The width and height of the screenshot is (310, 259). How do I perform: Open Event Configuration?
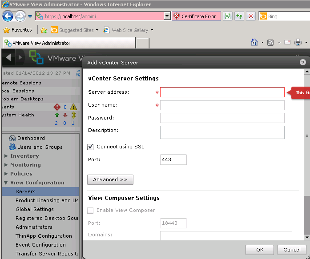coord(40,245)
